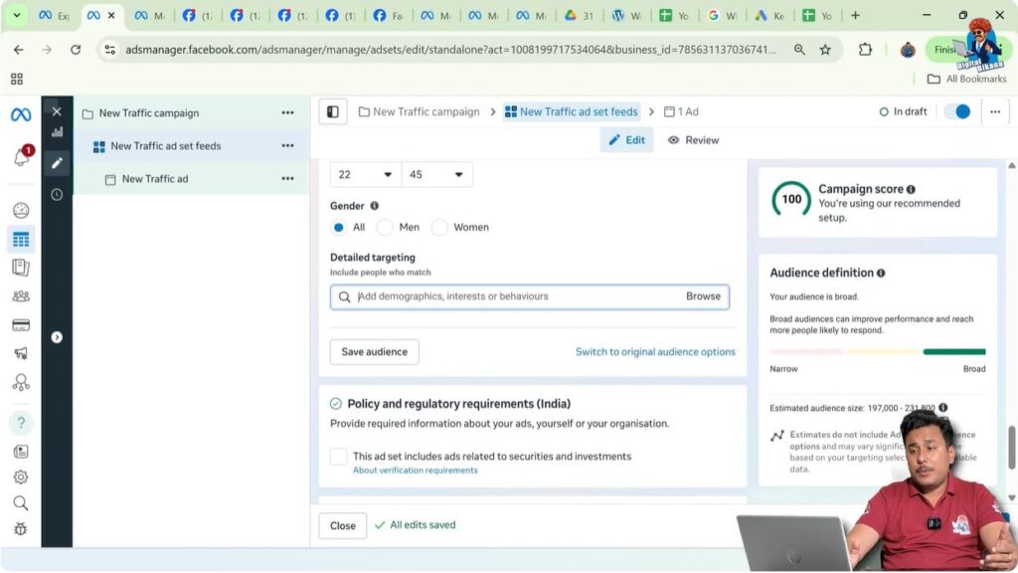1018x573 pixels.
Task: Toggle the side panel layout icon
Action: point(333,111)
